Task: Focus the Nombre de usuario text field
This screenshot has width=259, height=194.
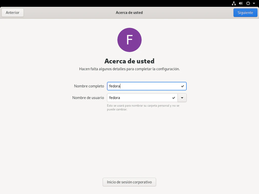Action: (x=142, y=98)
